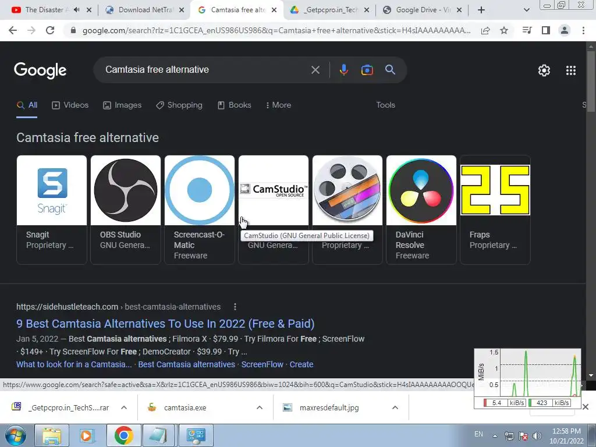Click the EN language indicator

point(478,434)
